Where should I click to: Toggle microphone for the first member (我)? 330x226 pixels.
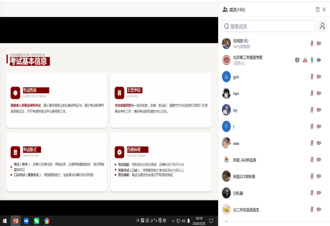click(312, 44)
